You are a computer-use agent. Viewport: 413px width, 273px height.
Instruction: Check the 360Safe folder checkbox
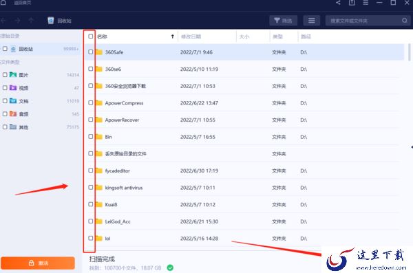91,52
